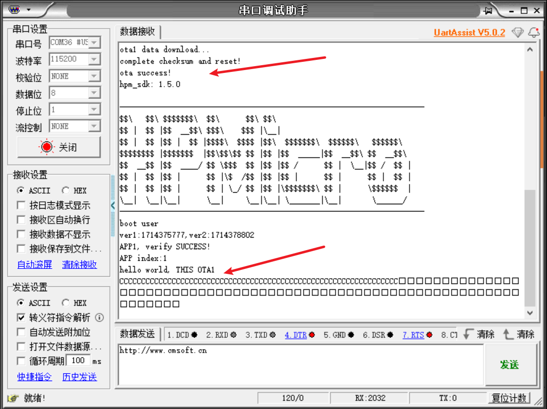547x409 pixels.
Task: Enable 按日志模式显示 checkbox
Action: pyautogui.click(x=21, y=205)
